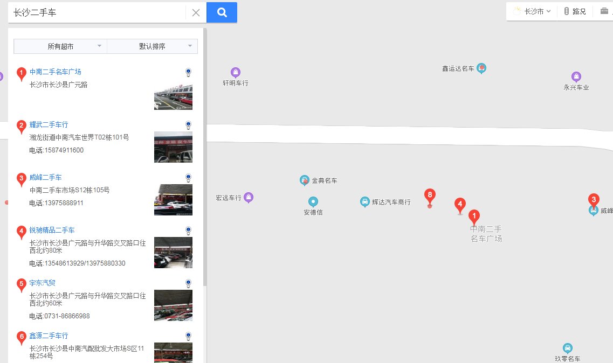Open result 宇东汽贸
Image resolution: width=613 pixels, height=363 pixels.
click(43, 283)
